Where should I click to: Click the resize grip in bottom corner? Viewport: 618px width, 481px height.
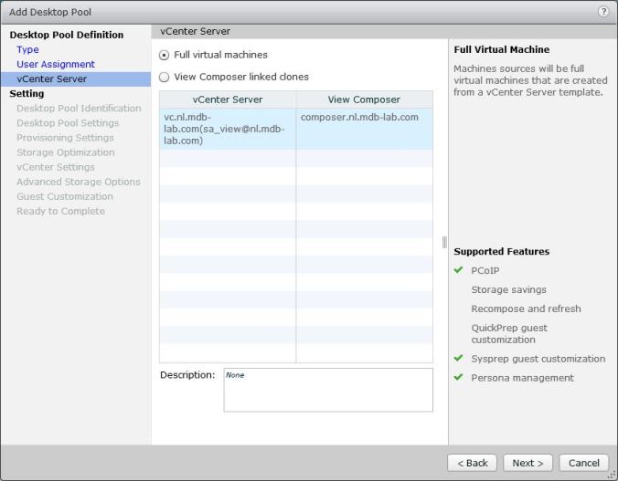click(612, 476)
